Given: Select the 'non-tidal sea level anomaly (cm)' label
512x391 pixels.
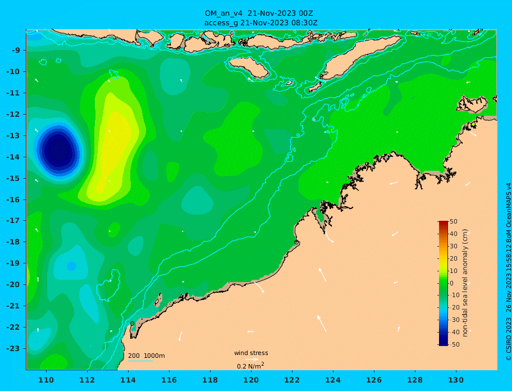Looking at the screenshot, I should tap(465, 283).
